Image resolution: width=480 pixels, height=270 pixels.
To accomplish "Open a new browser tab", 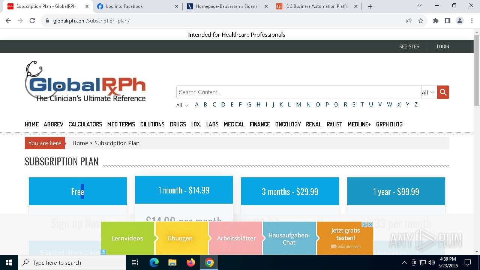I will tap(370, 6).
